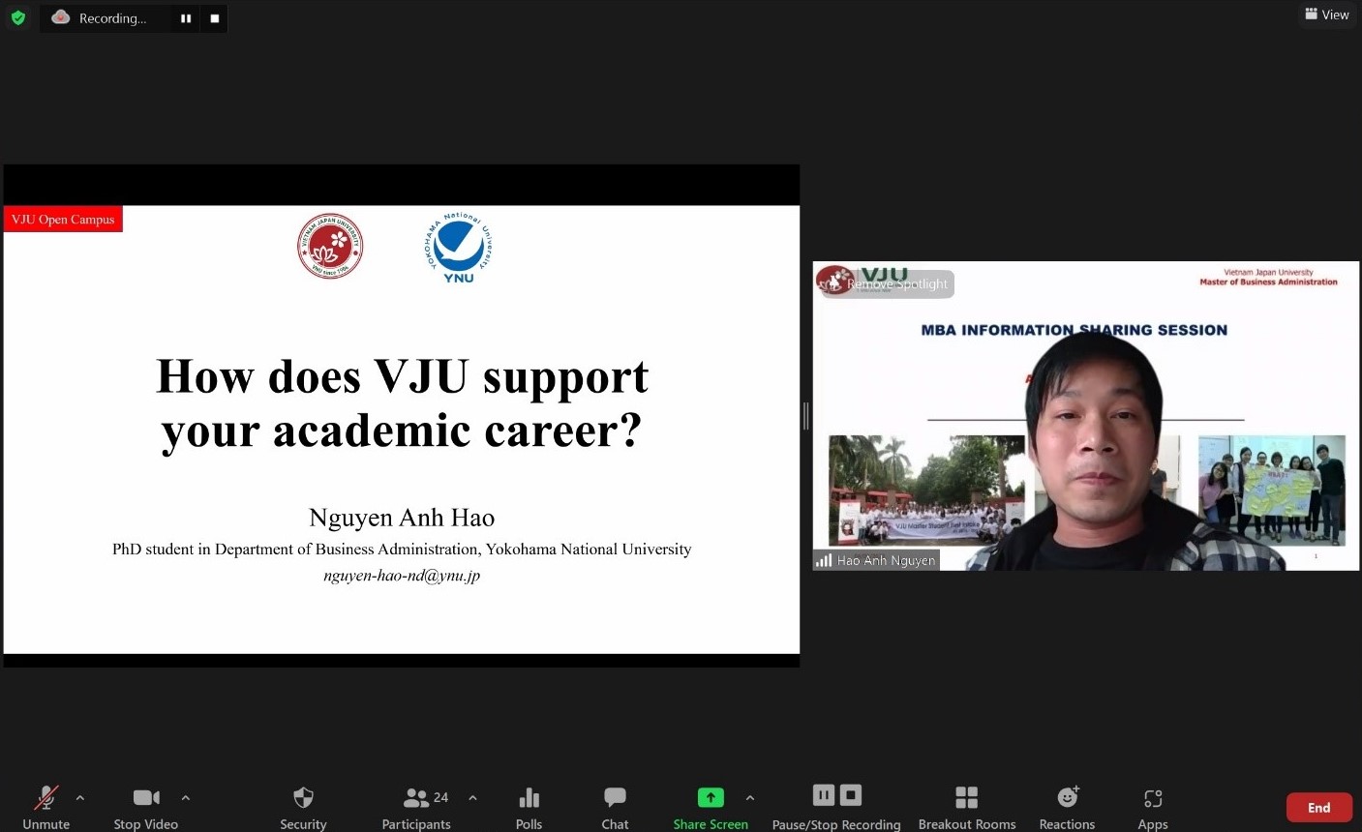The image size is (1362, 832).
Task: Click the green encryption shield icon
Action: click(17, 17)
